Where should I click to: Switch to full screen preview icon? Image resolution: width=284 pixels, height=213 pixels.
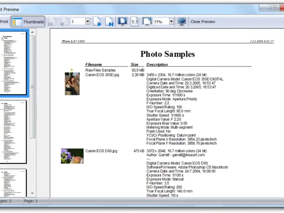point(182,22)
